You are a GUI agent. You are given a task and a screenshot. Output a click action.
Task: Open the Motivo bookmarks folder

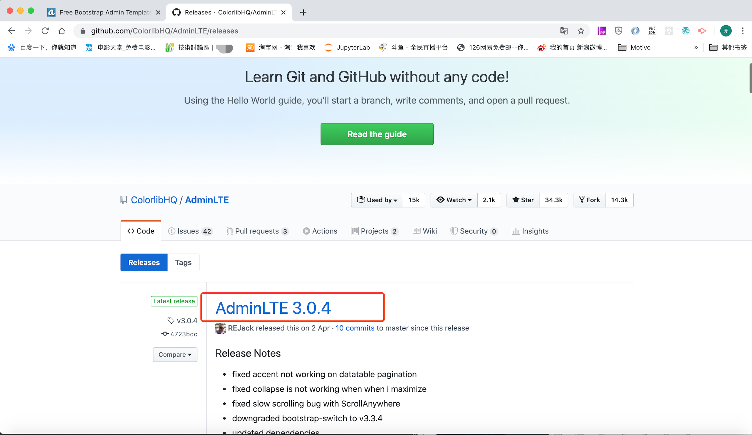(x=634, y=48)
